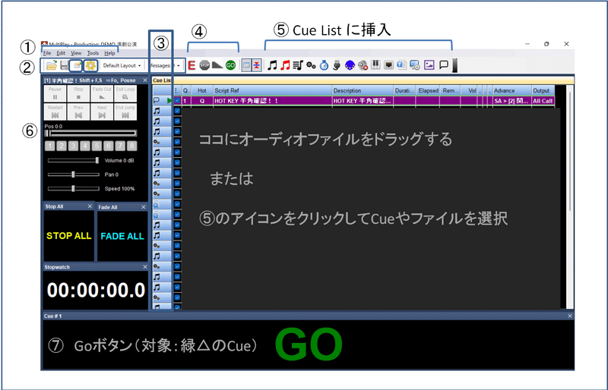Open the Help menu
The image size is (608, 390).
[x=109, y=53]
